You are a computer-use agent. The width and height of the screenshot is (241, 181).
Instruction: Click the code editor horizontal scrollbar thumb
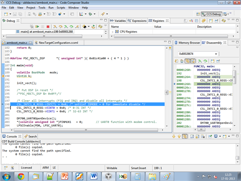86,130
